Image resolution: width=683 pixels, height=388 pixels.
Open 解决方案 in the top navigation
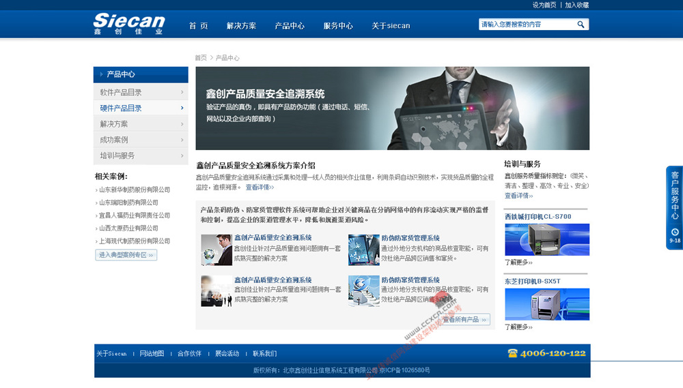point(241,26)
